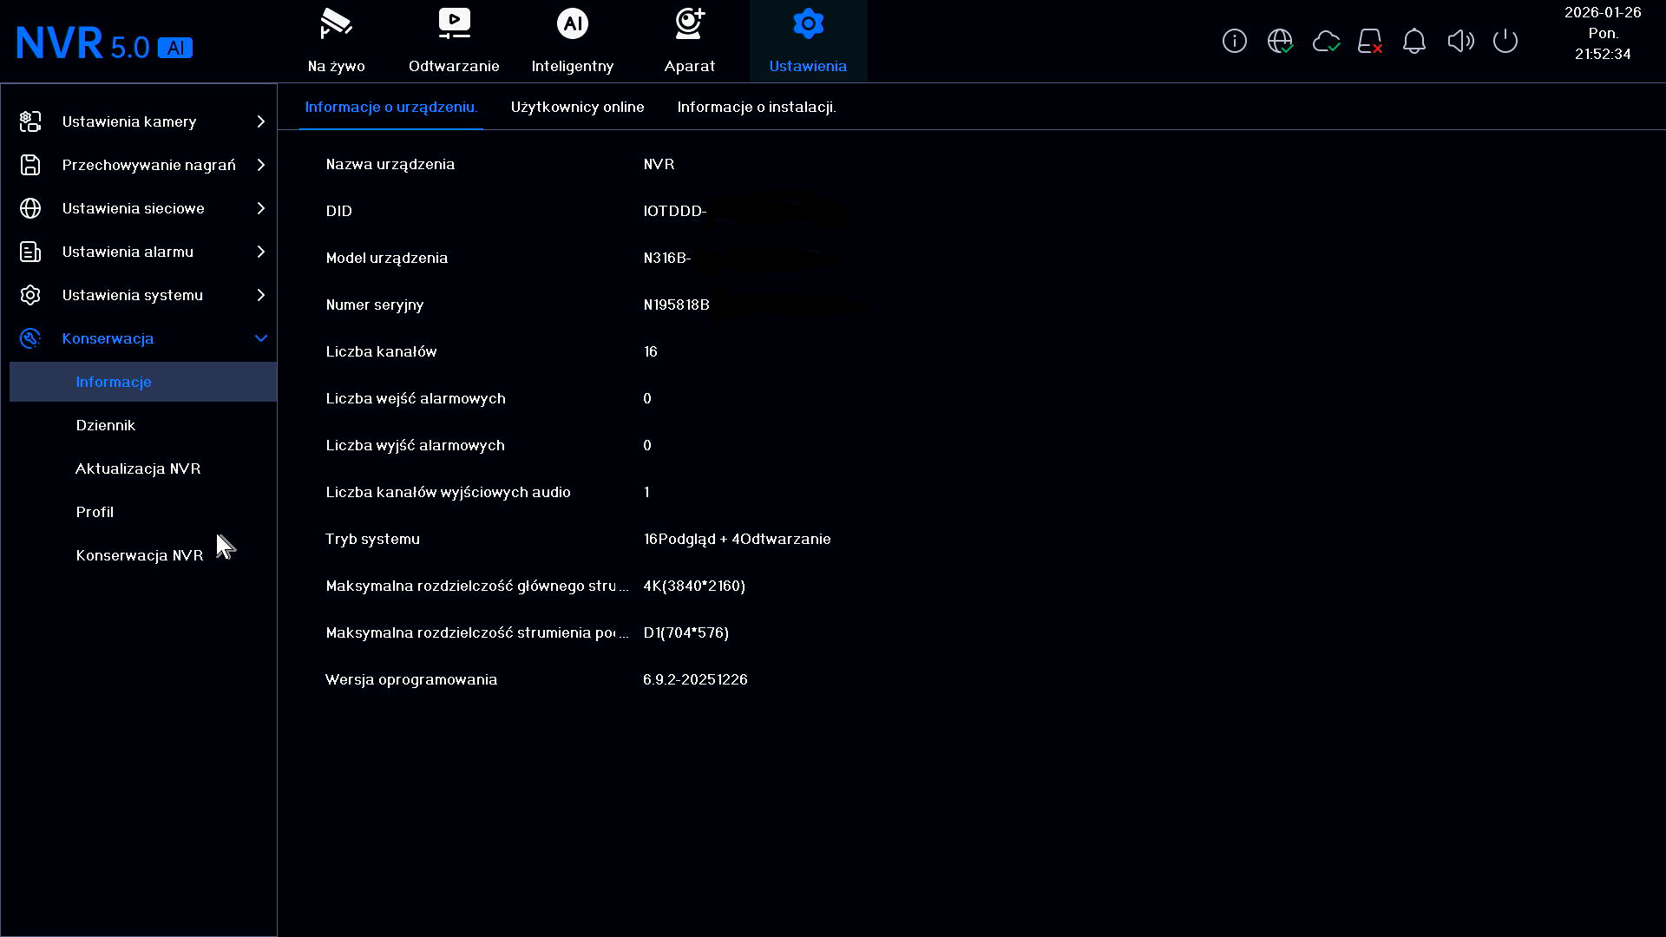
Task: Expand Ustawienia alarmu with its chevron
Action: coord(260,252)
